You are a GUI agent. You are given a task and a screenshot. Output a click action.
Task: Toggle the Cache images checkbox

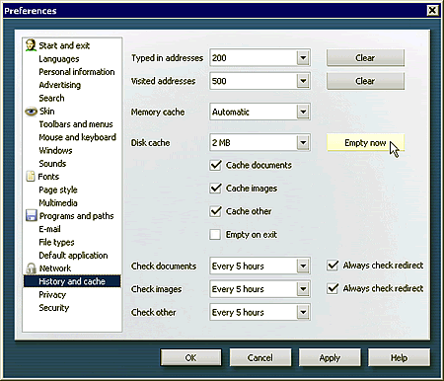pos(215,189)
